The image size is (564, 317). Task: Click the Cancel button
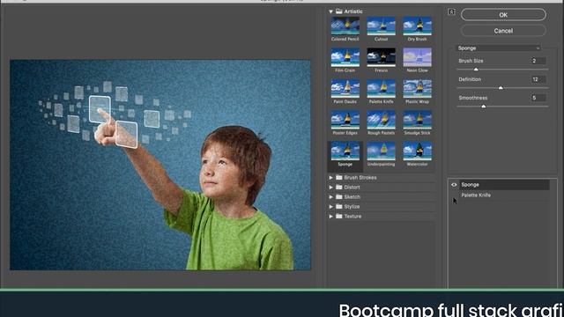pyautogui.click(x=503, y=31)
